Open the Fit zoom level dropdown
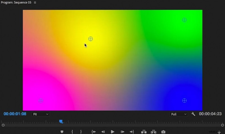The image size is (225, 134). (x=40, y=114)
